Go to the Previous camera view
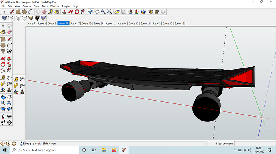276x154 pixels. tap(3, 109)
